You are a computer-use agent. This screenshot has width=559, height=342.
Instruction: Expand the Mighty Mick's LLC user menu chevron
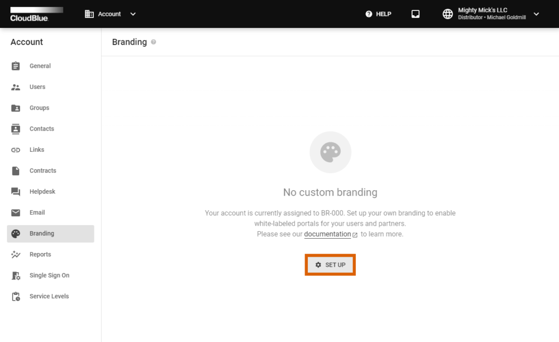[536, 14]
